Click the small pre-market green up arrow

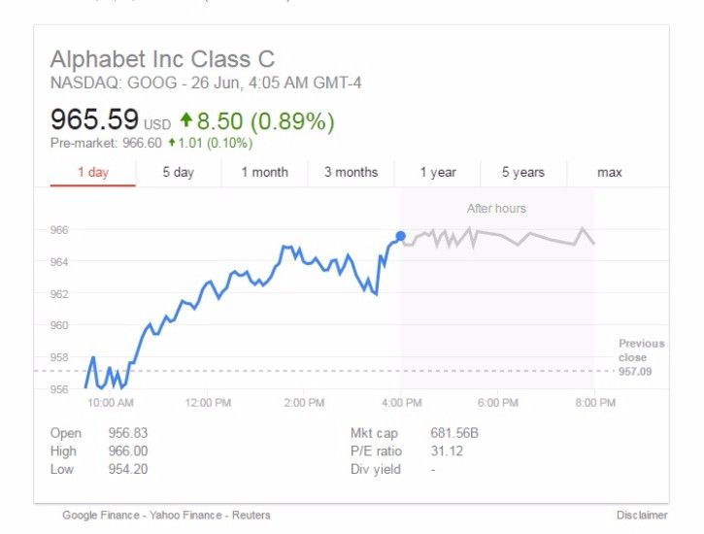(172, 144)
